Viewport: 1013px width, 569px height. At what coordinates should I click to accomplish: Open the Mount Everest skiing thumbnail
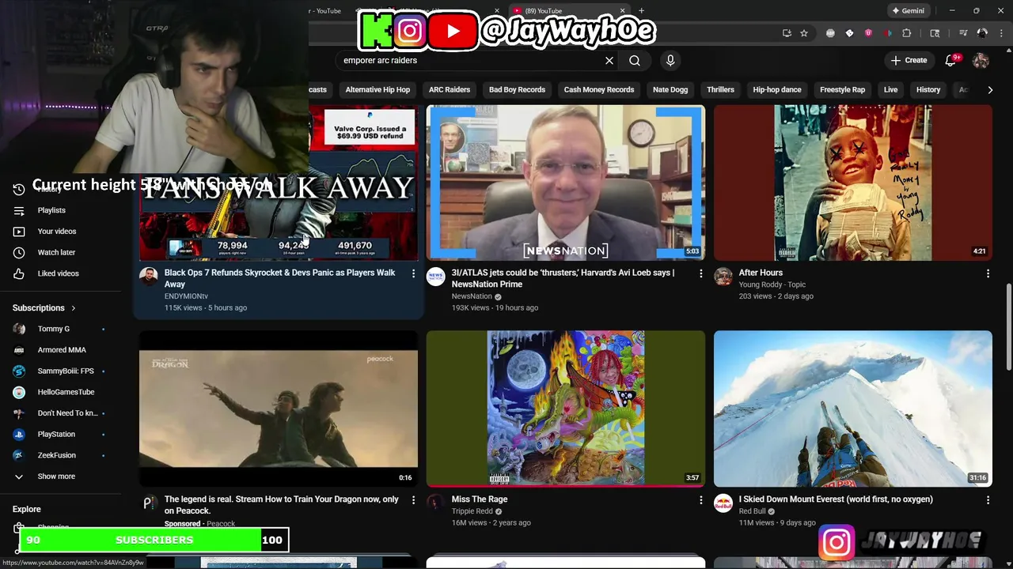(x=852, y=409)
